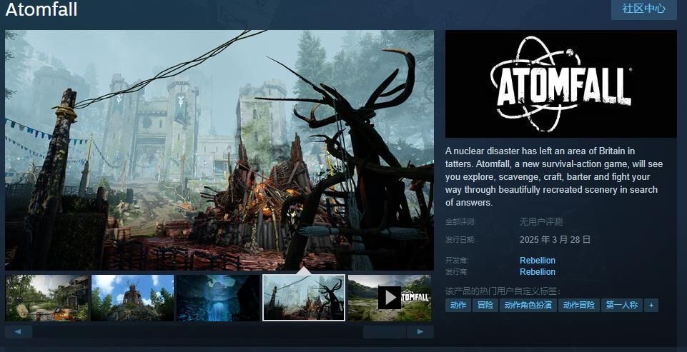687x352 pixels.
Task: Click the large castle screenshot preview
Action: [219, 150]
